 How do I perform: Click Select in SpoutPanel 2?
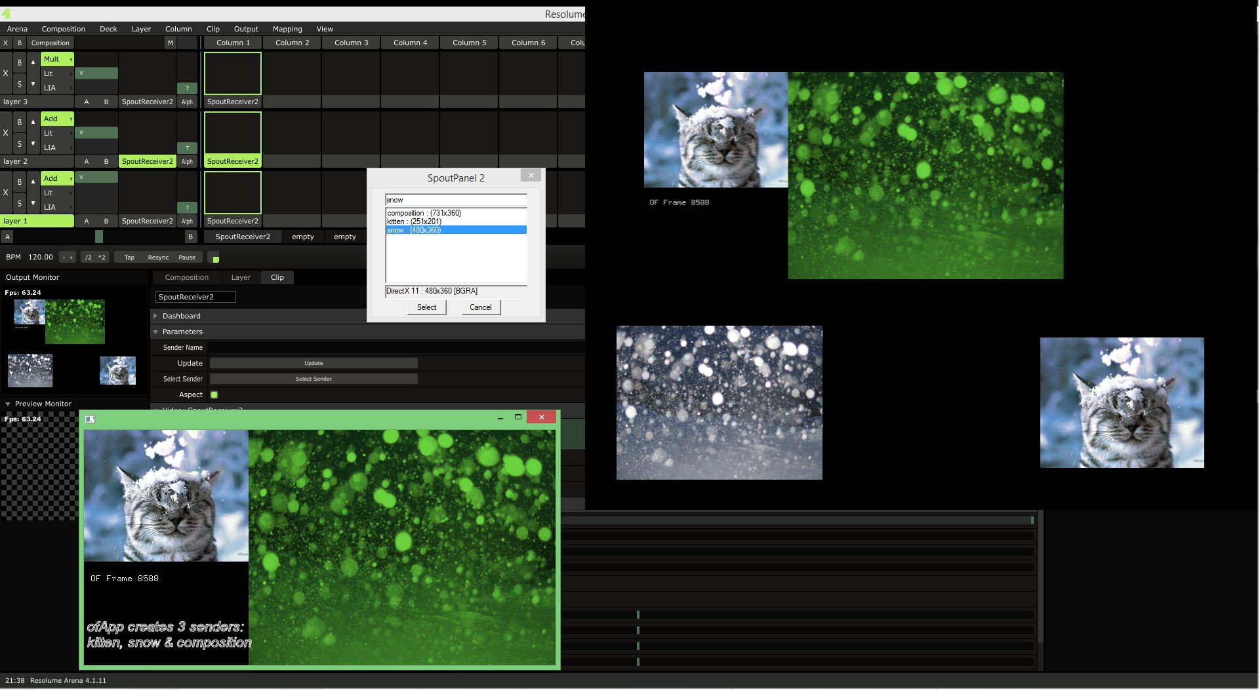click(426, 307)
